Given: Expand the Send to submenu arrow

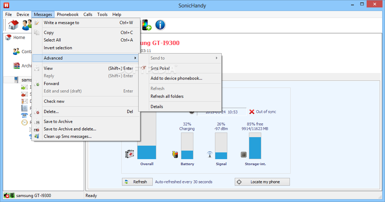Looking at the screenshot, I should point(217,58).
